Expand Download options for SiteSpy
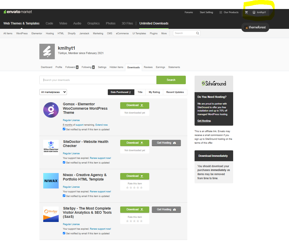Image resolution: width=289 pixels, height=241 pixels. click(135, 210)
